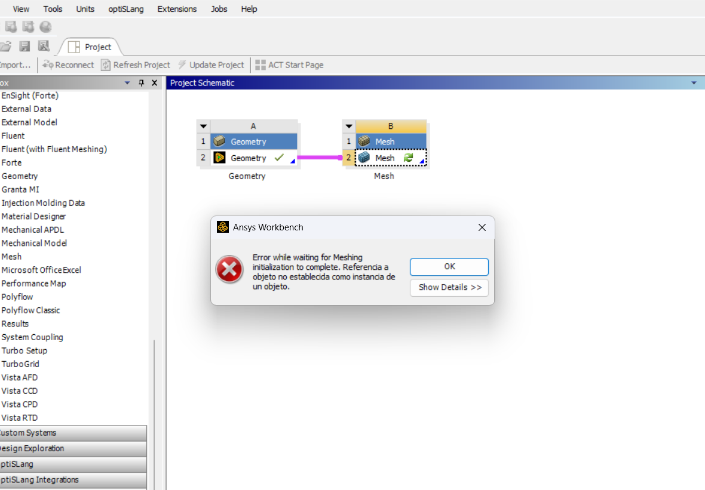Click OK in the error dialog
This screenshot has width=705, height=490.
coord(449,267)
